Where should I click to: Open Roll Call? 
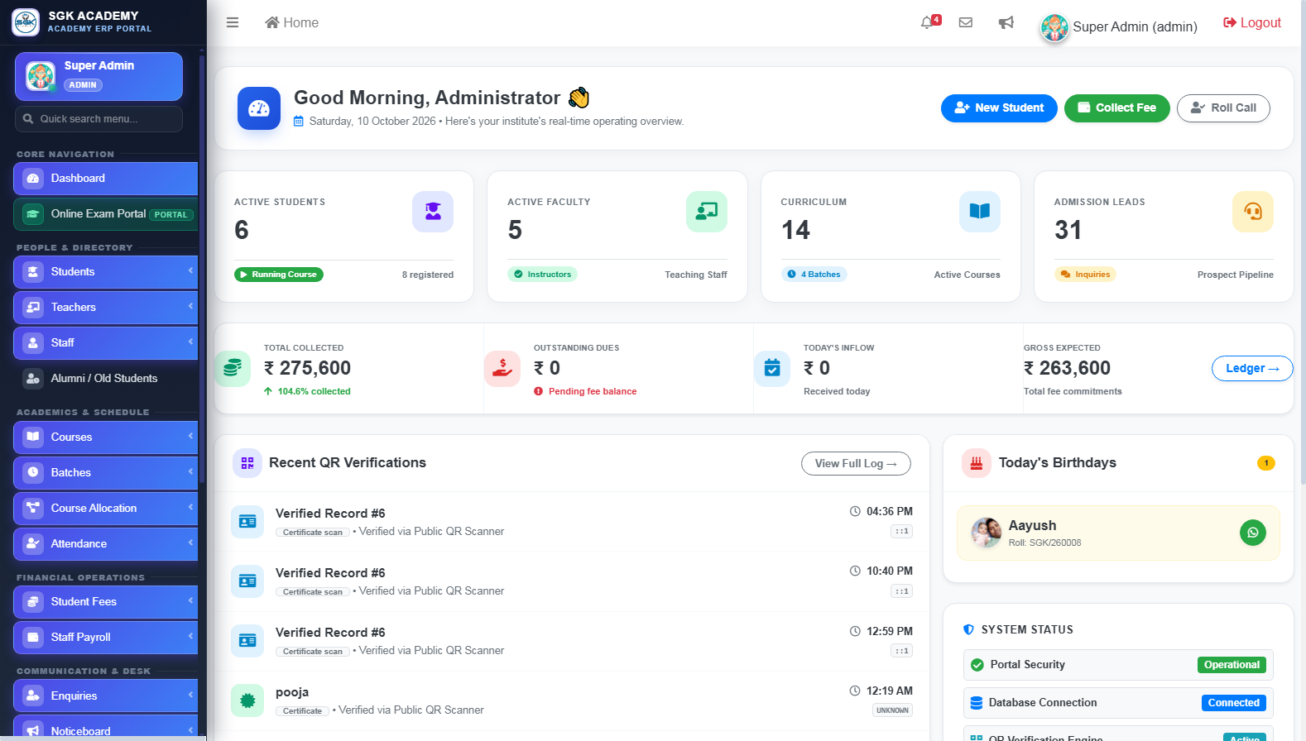1223,108
